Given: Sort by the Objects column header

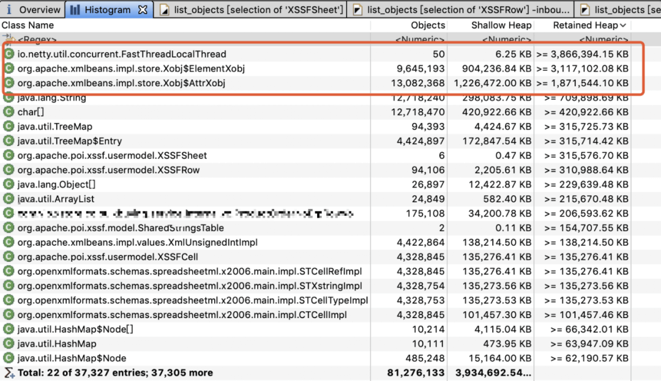Looking at the screenshot, I should tap(427, 25).
